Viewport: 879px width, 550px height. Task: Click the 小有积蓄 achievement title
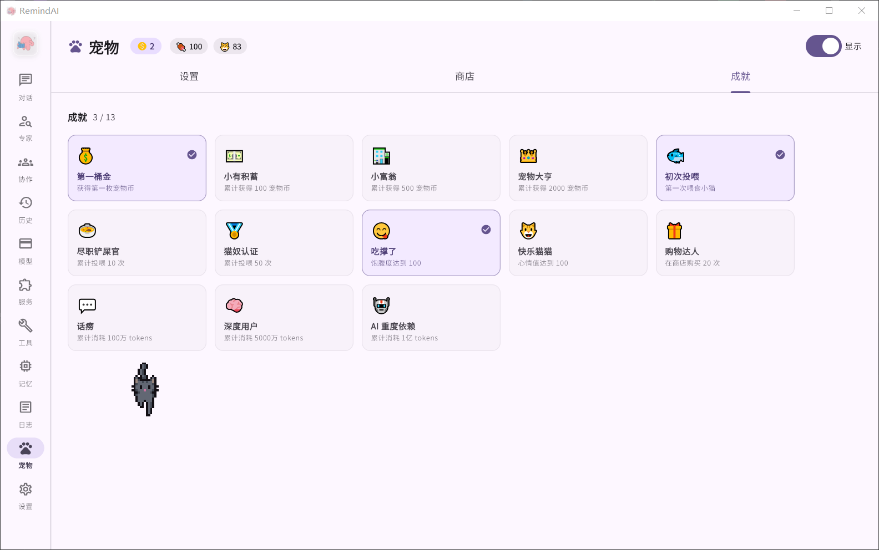241,176
